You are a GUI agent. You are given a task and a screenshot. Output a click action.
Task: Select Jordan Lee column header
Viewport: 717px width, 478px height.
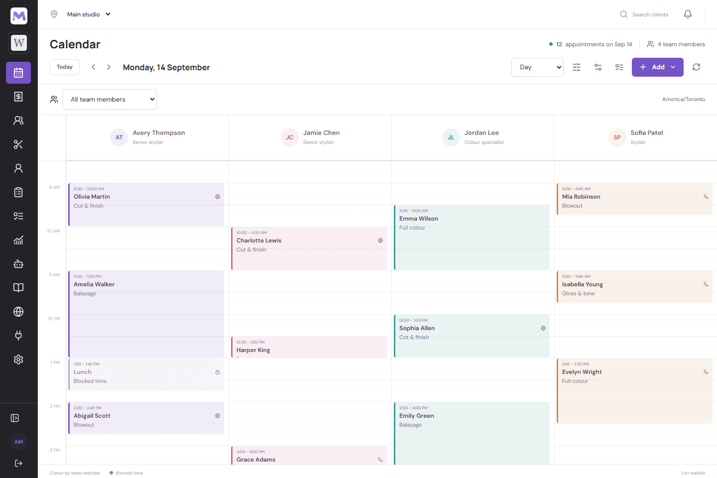(x=473, y=137)
